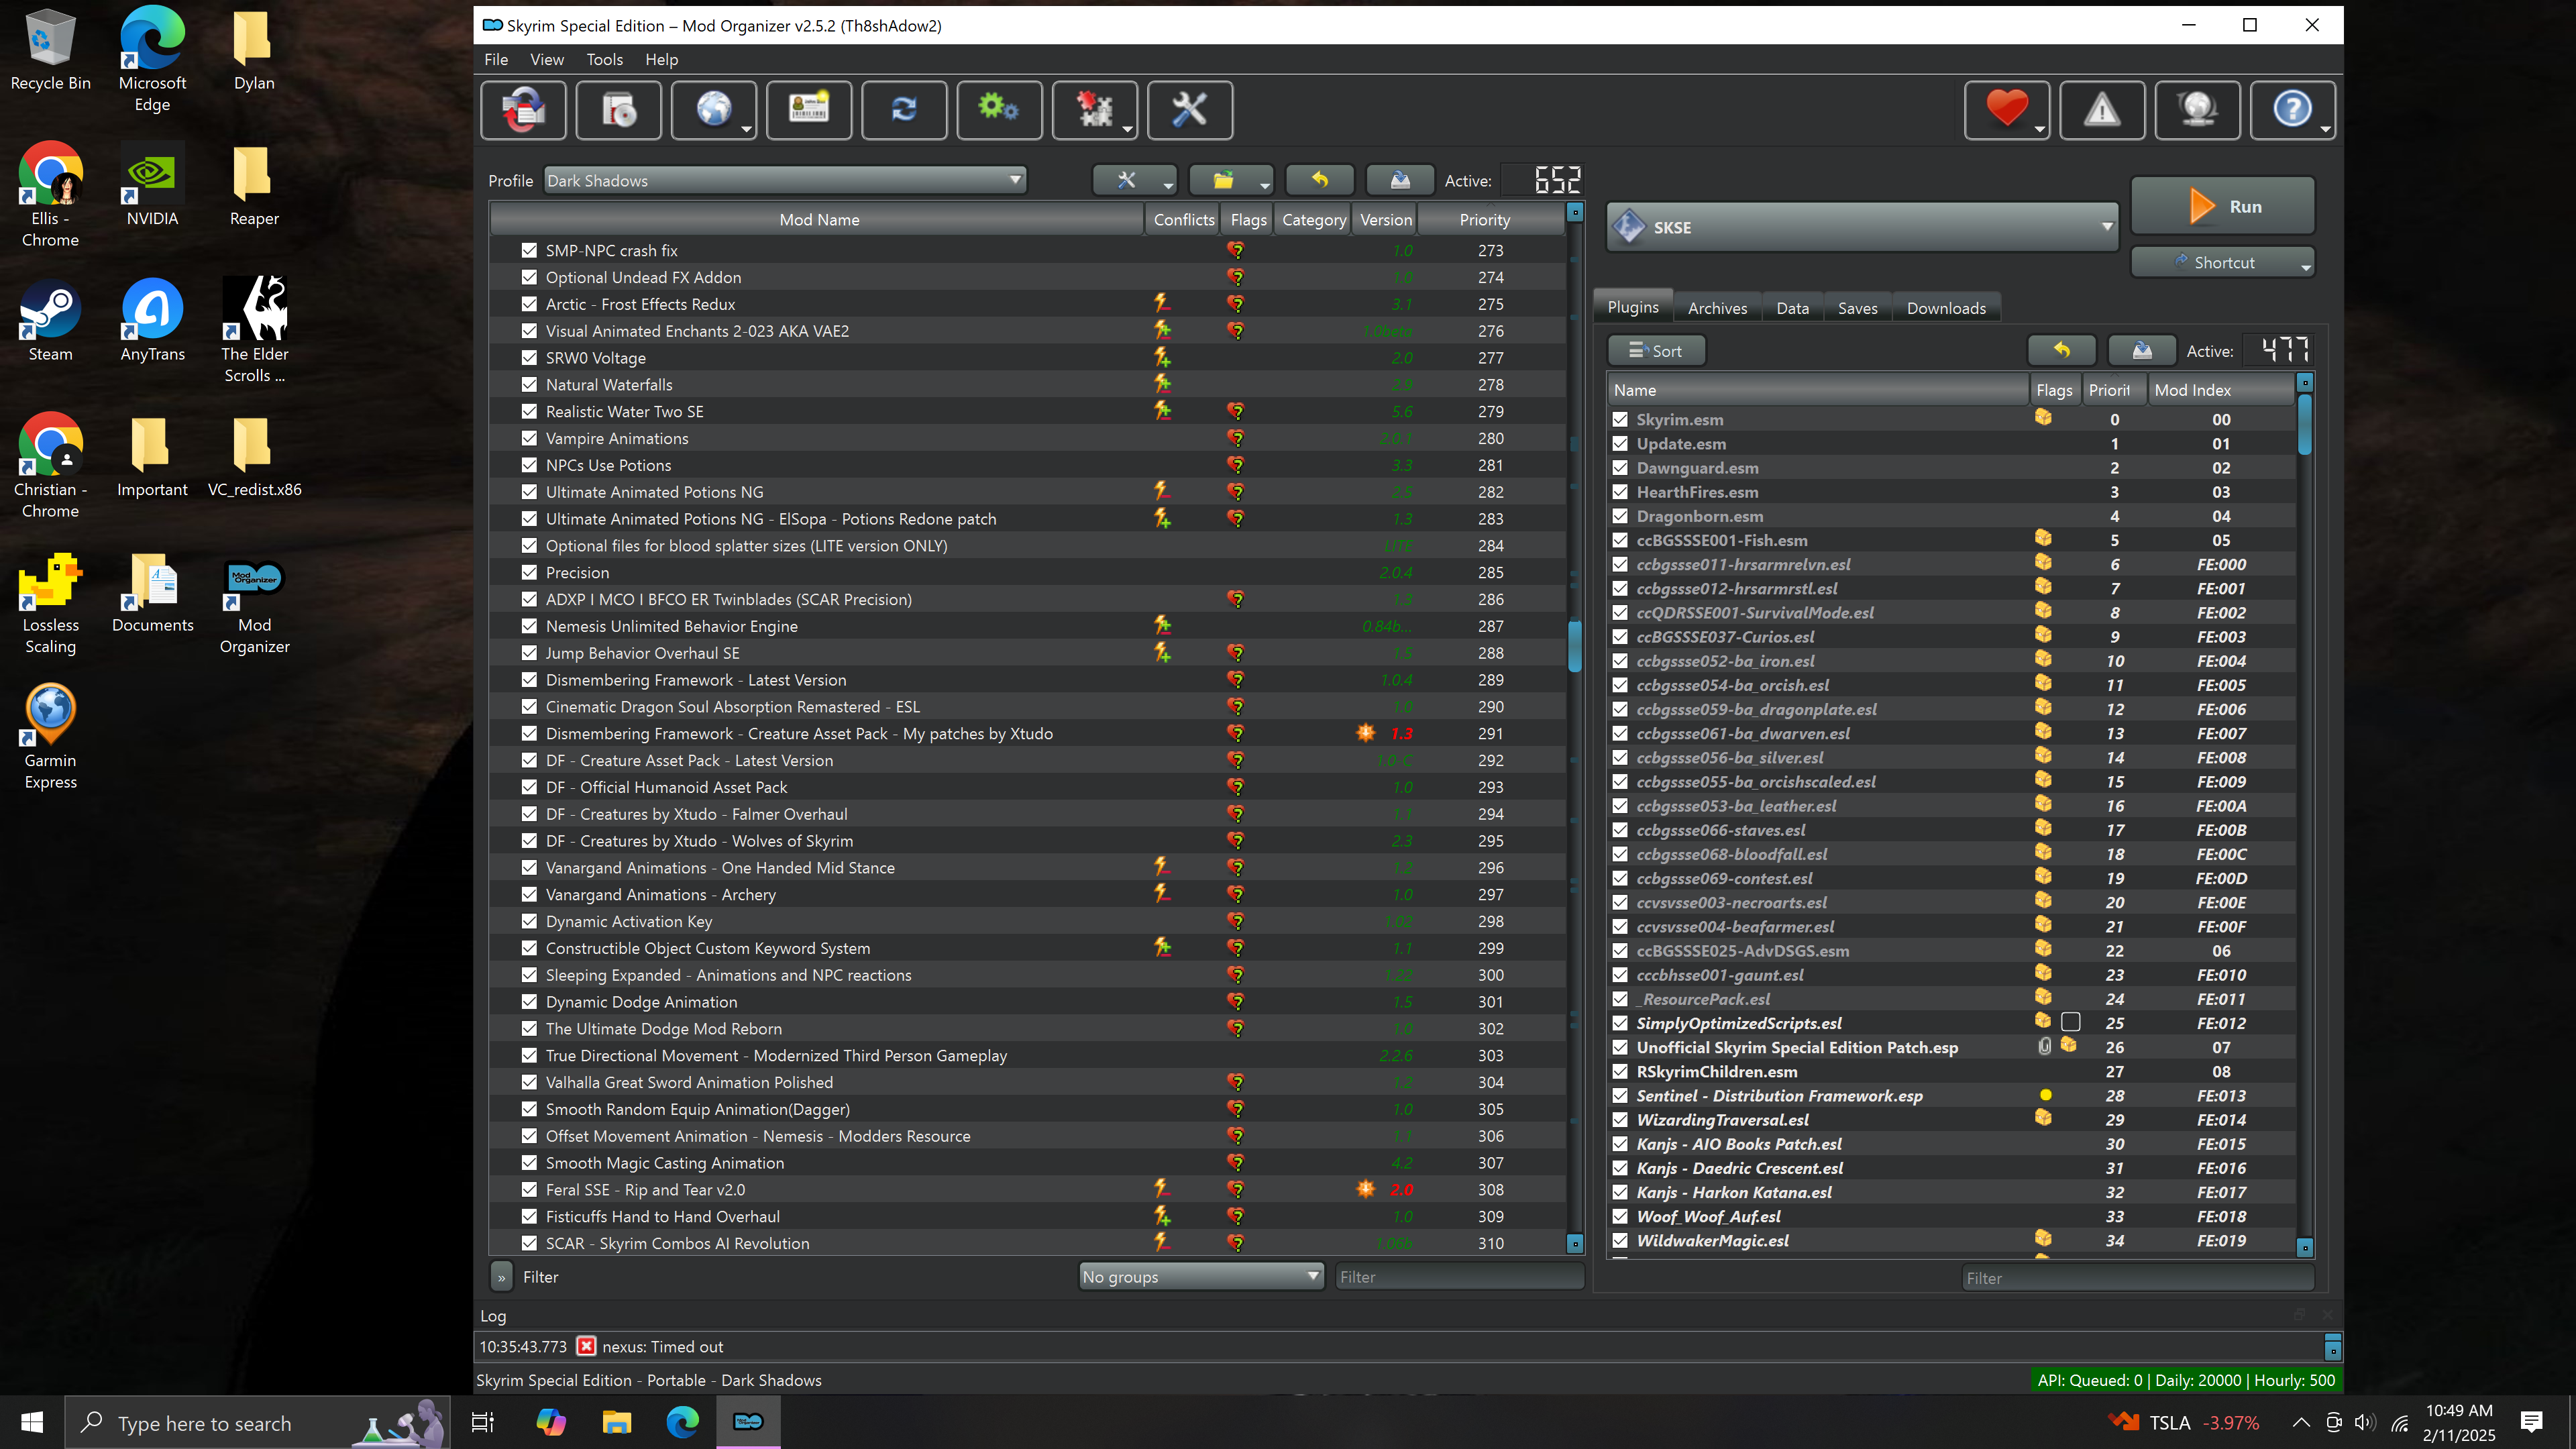The height and width of the screenshot is (1449, 2576).
Task: Open Settings wrench-and-screwdriver icon
Action: [x=1190, y=109]
